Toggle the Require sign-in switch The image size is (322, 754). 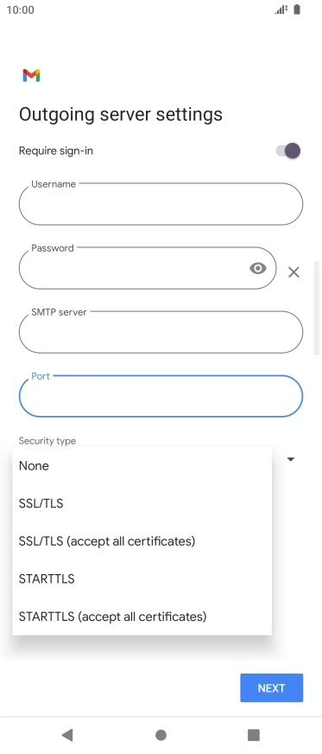click(x=288, y=150)
